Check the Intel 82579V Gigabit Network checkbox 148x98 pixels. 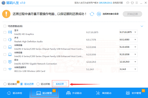pyautogui.click(x=5, y=62)
